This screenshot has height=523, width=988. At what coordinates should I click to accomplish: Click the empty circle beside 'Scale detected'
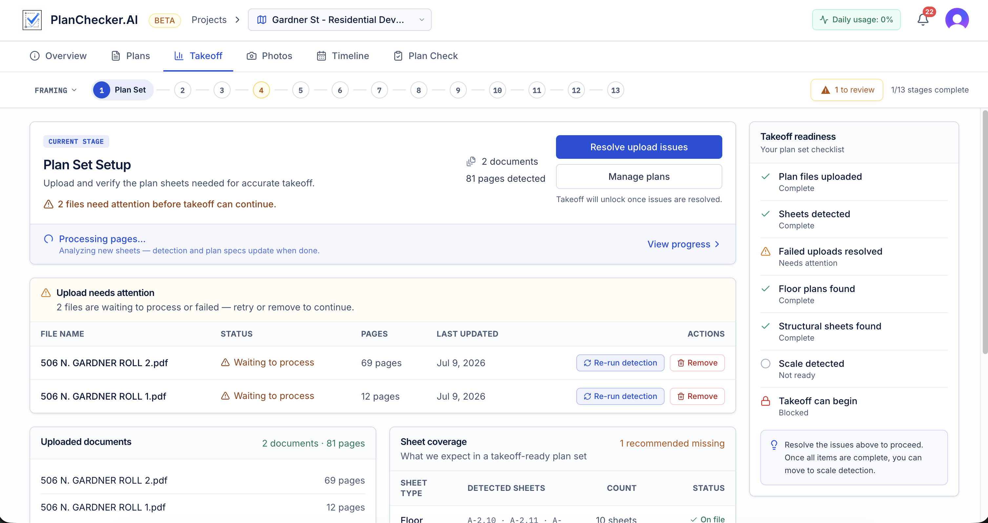(x=765, y=363)
